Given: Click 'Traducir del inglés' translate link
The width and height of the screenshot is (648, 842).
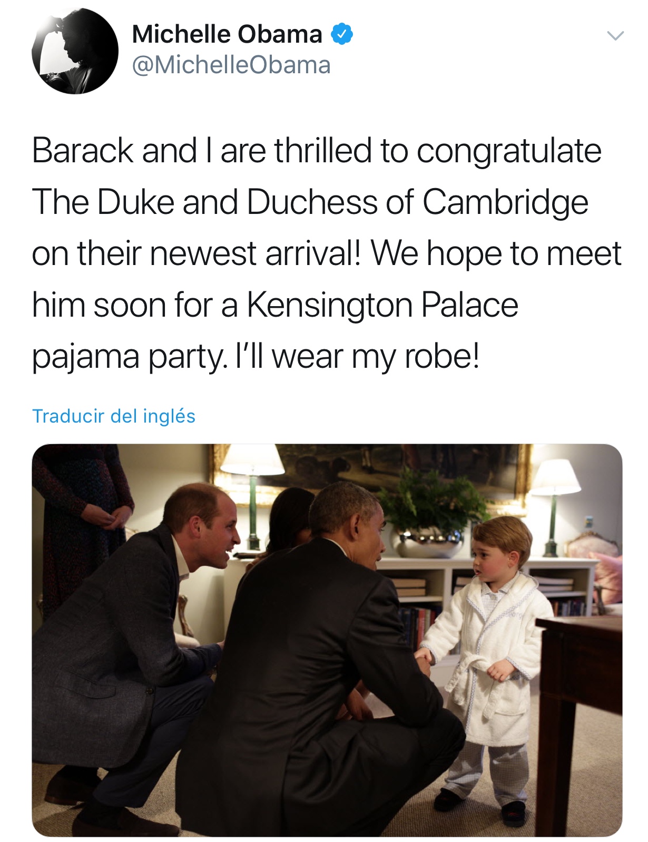Looking at the screenshot, I should (x=114, y=416).
